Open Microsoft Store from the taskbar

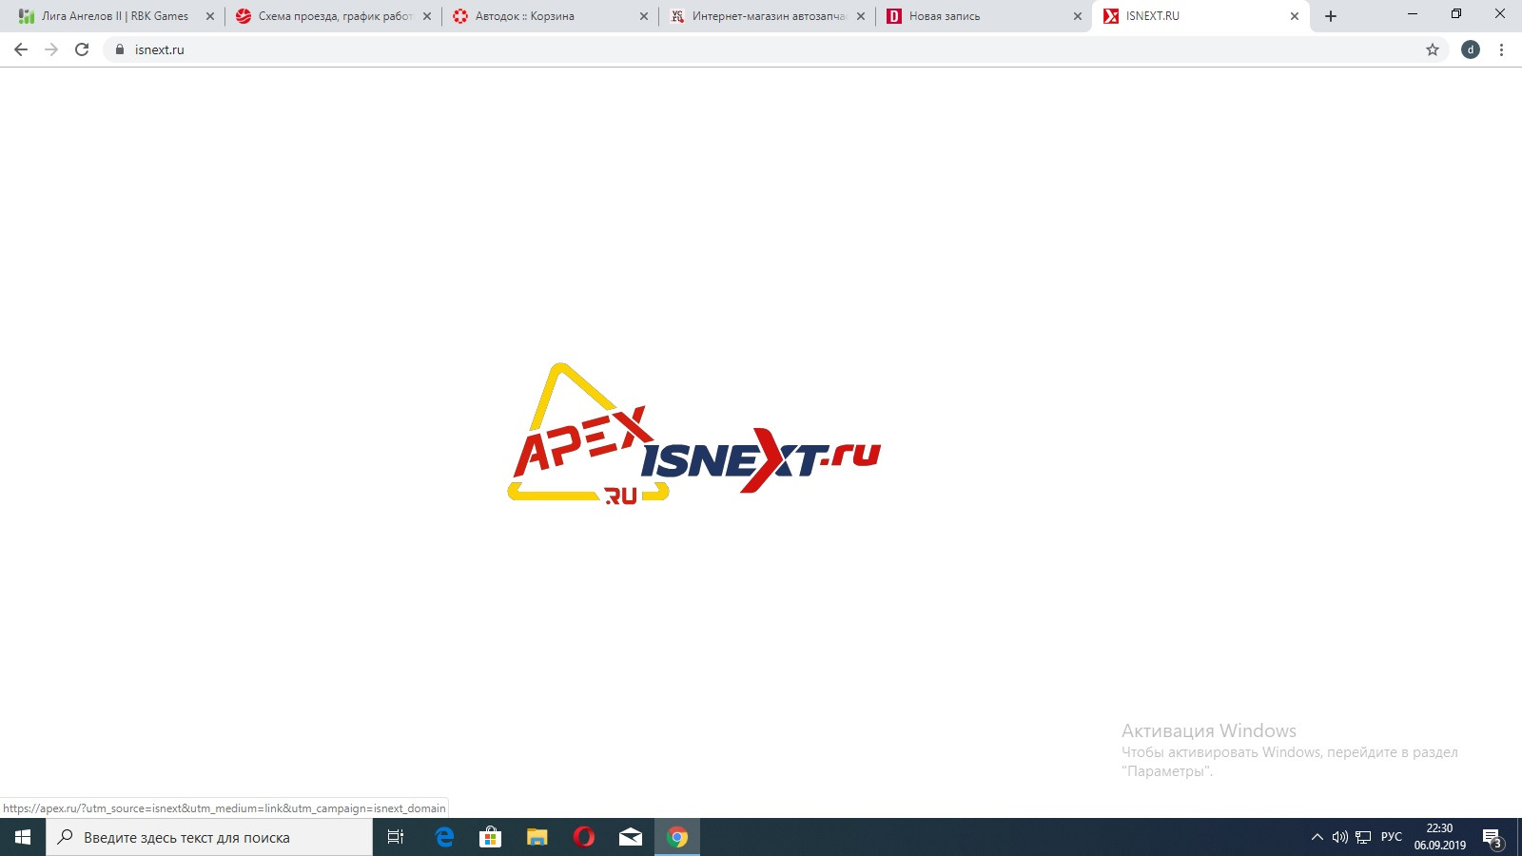tap(491, 837)
